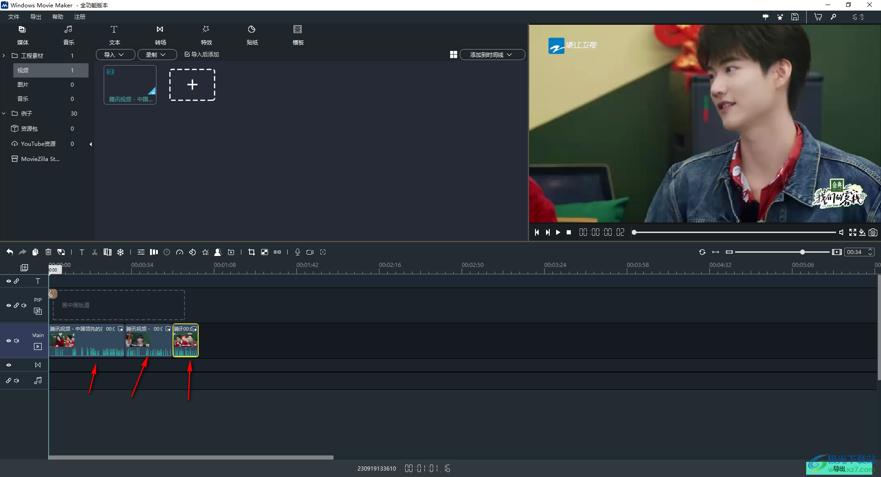Click the add media plus box
This screenshot has width=881, height=477.
192,85
